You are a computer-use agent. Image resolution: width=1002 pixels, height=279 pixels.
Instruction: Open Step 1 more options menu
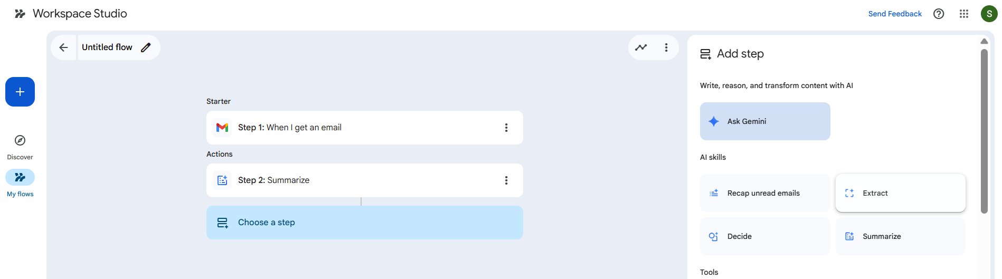[x=506, y=128]
